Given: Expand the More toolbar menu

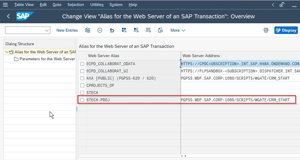Looking at the screenshot, I should pyautogui.click(x=178, y=30).
